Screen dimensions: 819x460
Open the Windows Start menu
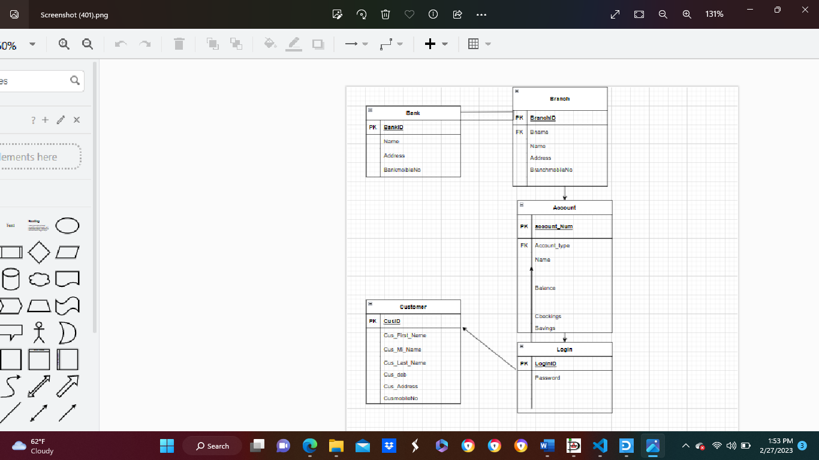pos(166,446)
